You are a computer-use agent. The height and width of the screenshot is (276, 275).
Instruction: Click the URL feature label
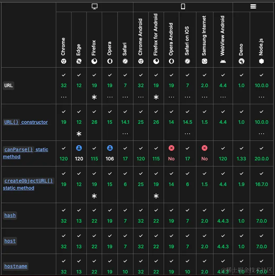coord(9,85)
